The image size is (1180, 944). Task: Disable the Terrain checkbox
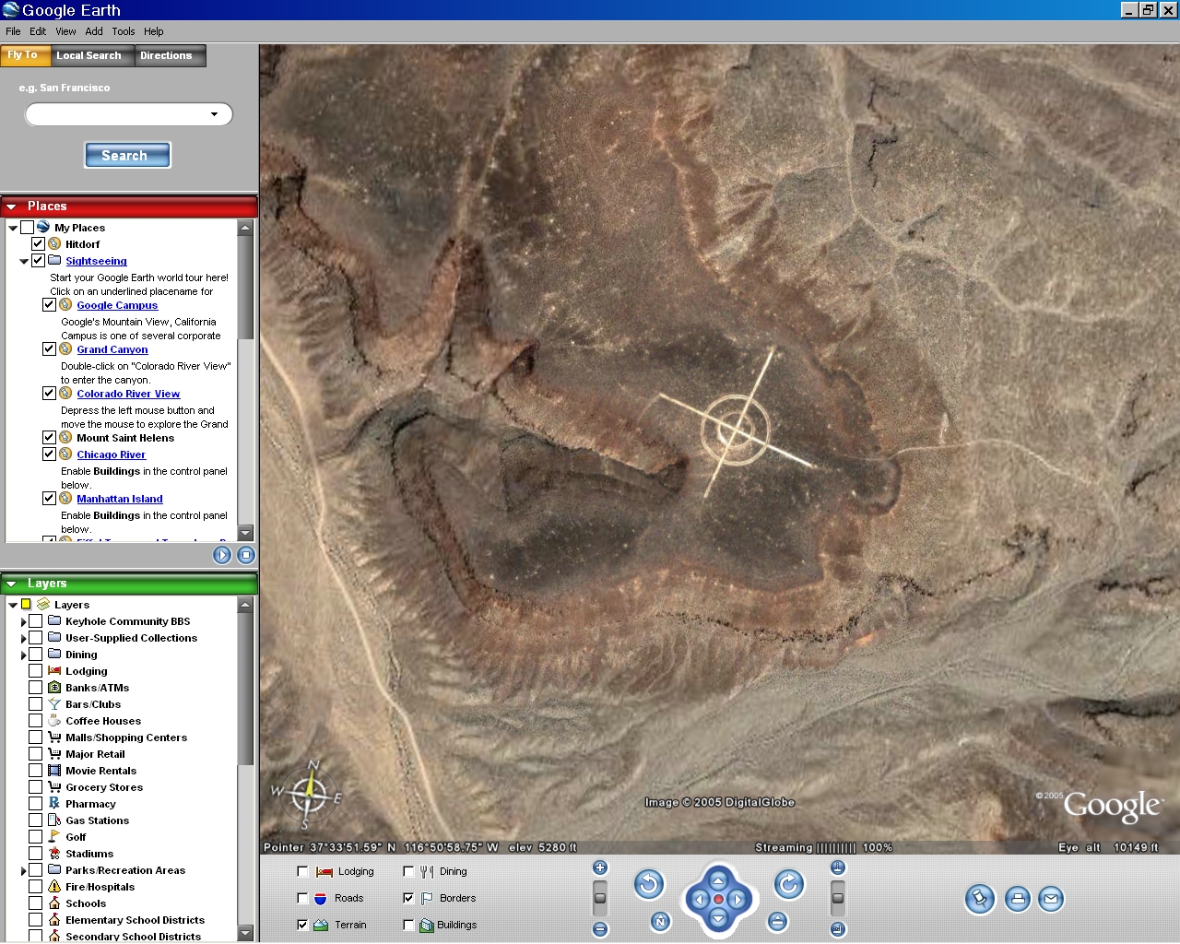(x=302, y=925)
